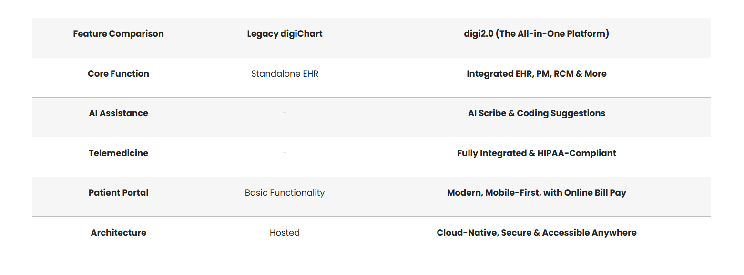Select the 'Architecture' row label
Viewport: 744px width, 275px height.
click(x=118, y=233)
